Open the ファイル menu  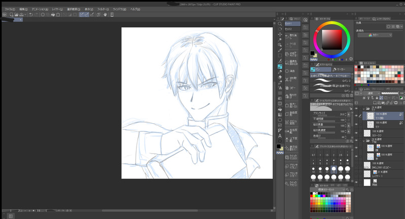(10, 9)
